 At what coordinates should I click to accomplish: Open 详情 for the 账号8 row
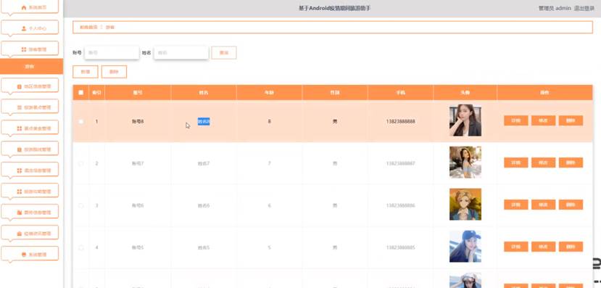516,121
